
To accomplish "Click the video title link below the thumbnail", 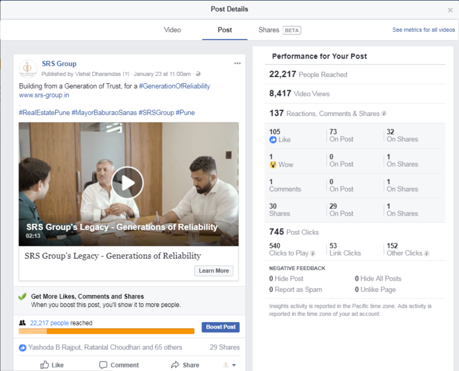I will (x=113, y=256).
